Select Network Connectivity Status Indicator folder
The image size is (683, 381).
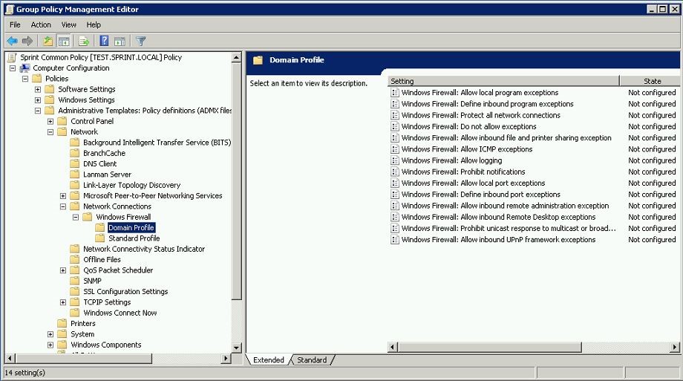coord(144,249)
